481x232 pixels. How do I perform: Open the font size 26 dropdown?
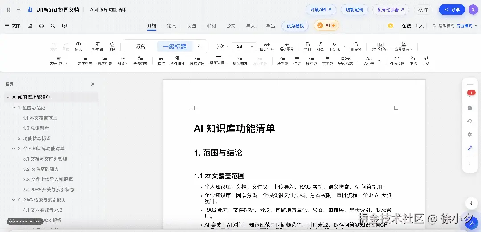point(244,47)
